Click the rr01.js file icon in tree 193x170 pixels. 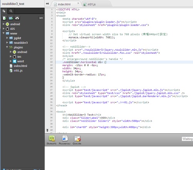point(11,70)
